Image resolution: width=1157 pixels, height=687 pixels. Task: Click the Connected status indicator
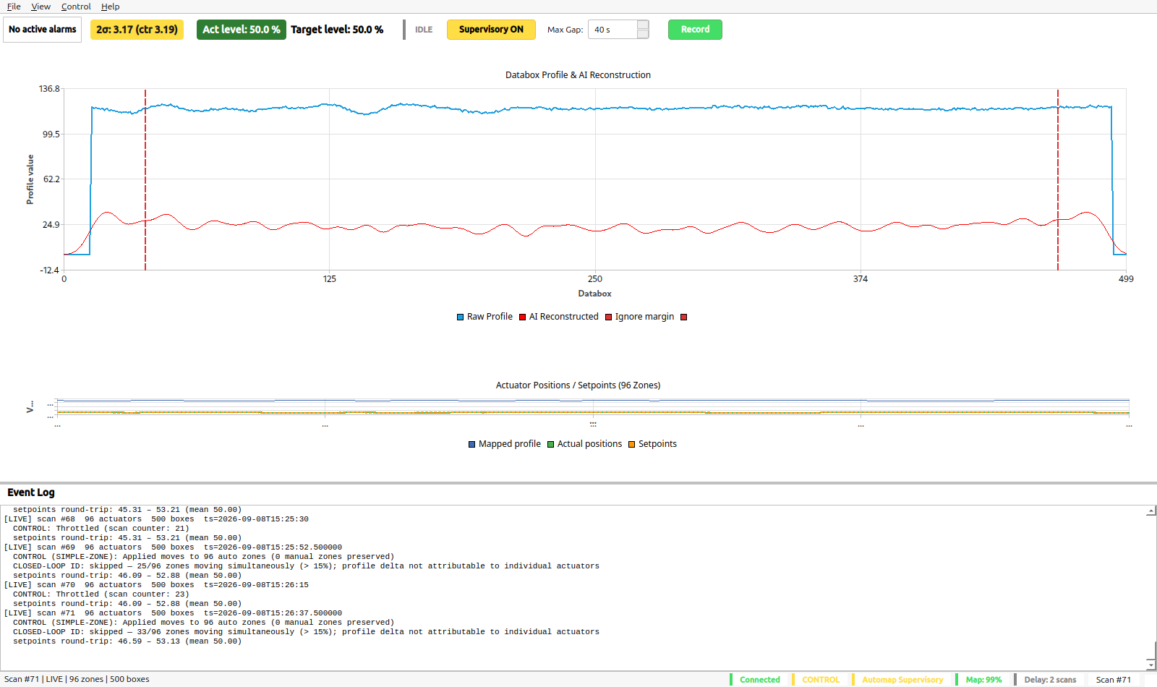760,680
